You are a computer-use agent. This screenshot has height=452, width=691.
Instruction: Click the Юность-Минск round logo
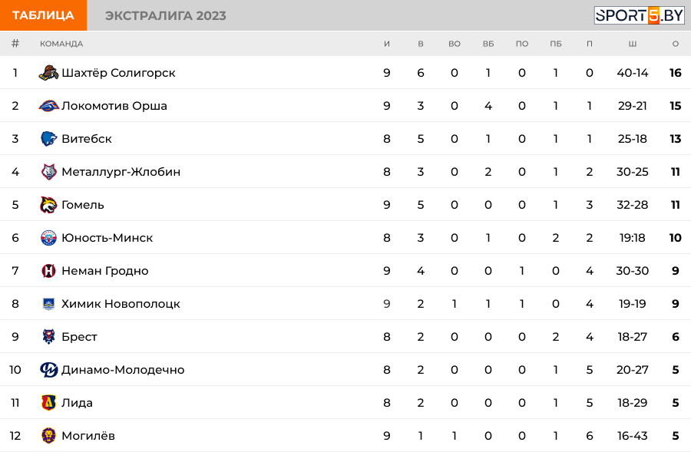[48, 238]
